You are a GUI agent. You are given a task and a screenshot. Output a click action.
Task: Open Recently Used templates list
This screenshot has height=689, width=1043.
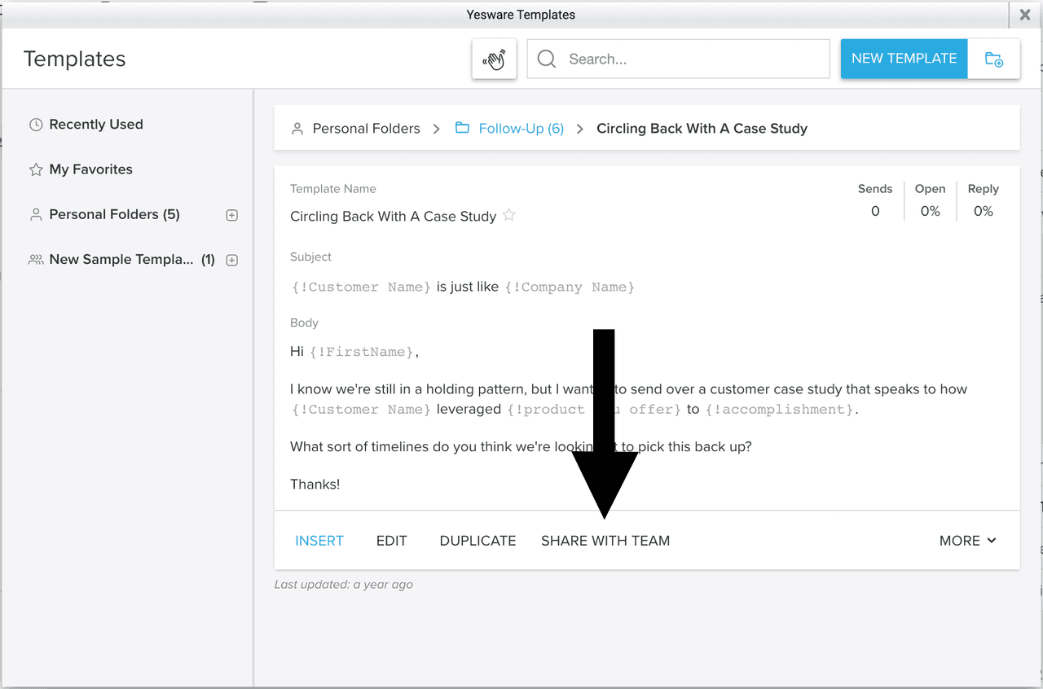95,125
